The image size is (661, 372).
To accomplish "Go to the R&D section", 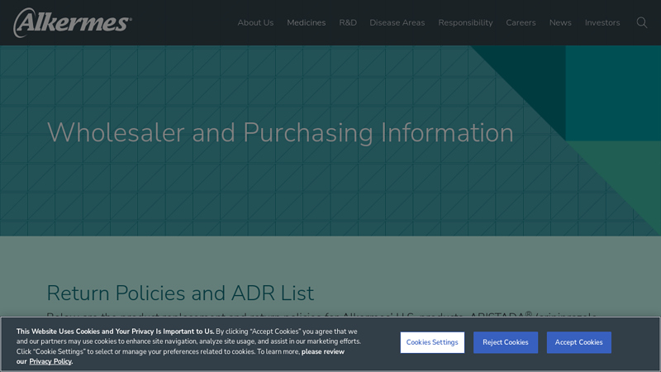I will 348,23.
